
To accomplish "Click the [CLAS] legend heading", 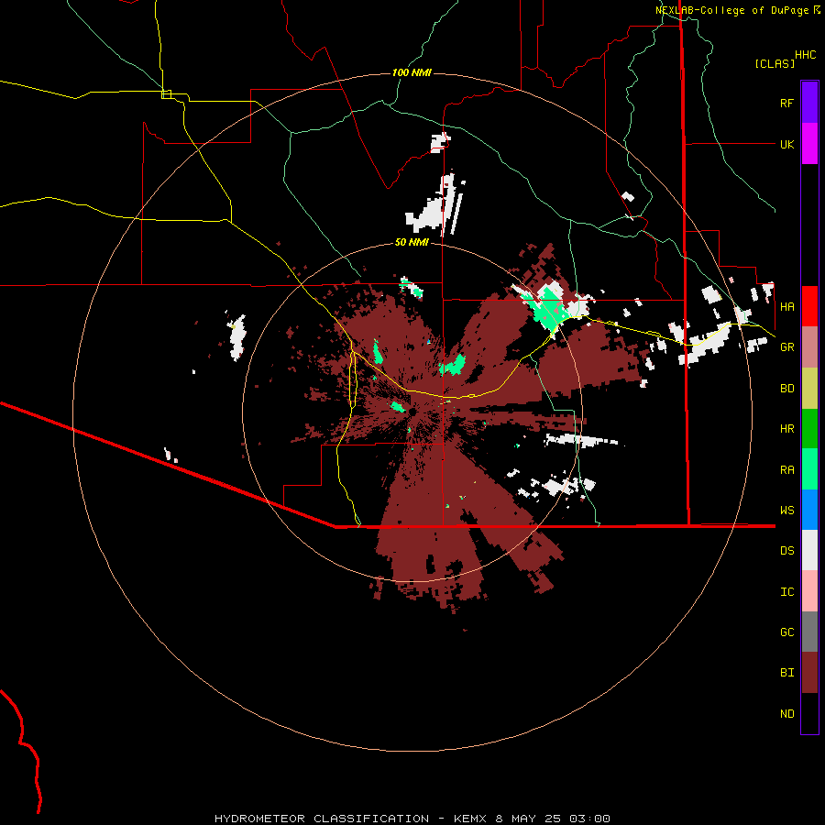I will (775, 63).
